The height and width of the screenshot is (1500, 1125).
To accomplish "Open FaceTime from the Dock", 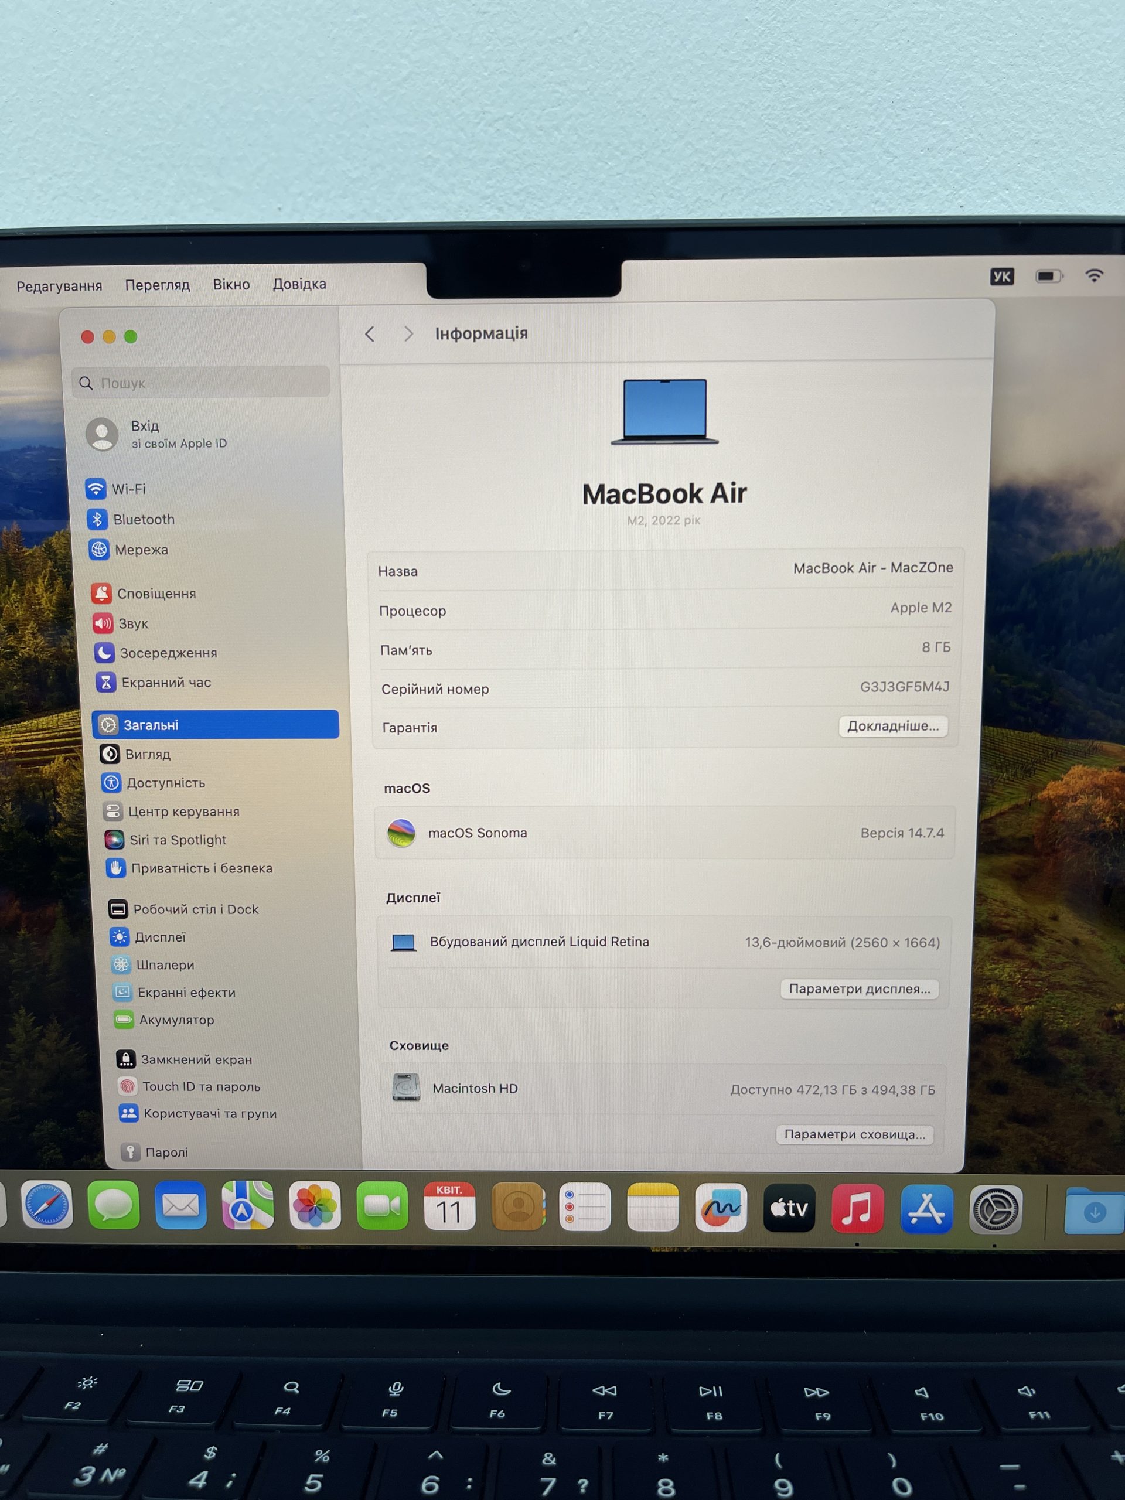I will 382,1206.
